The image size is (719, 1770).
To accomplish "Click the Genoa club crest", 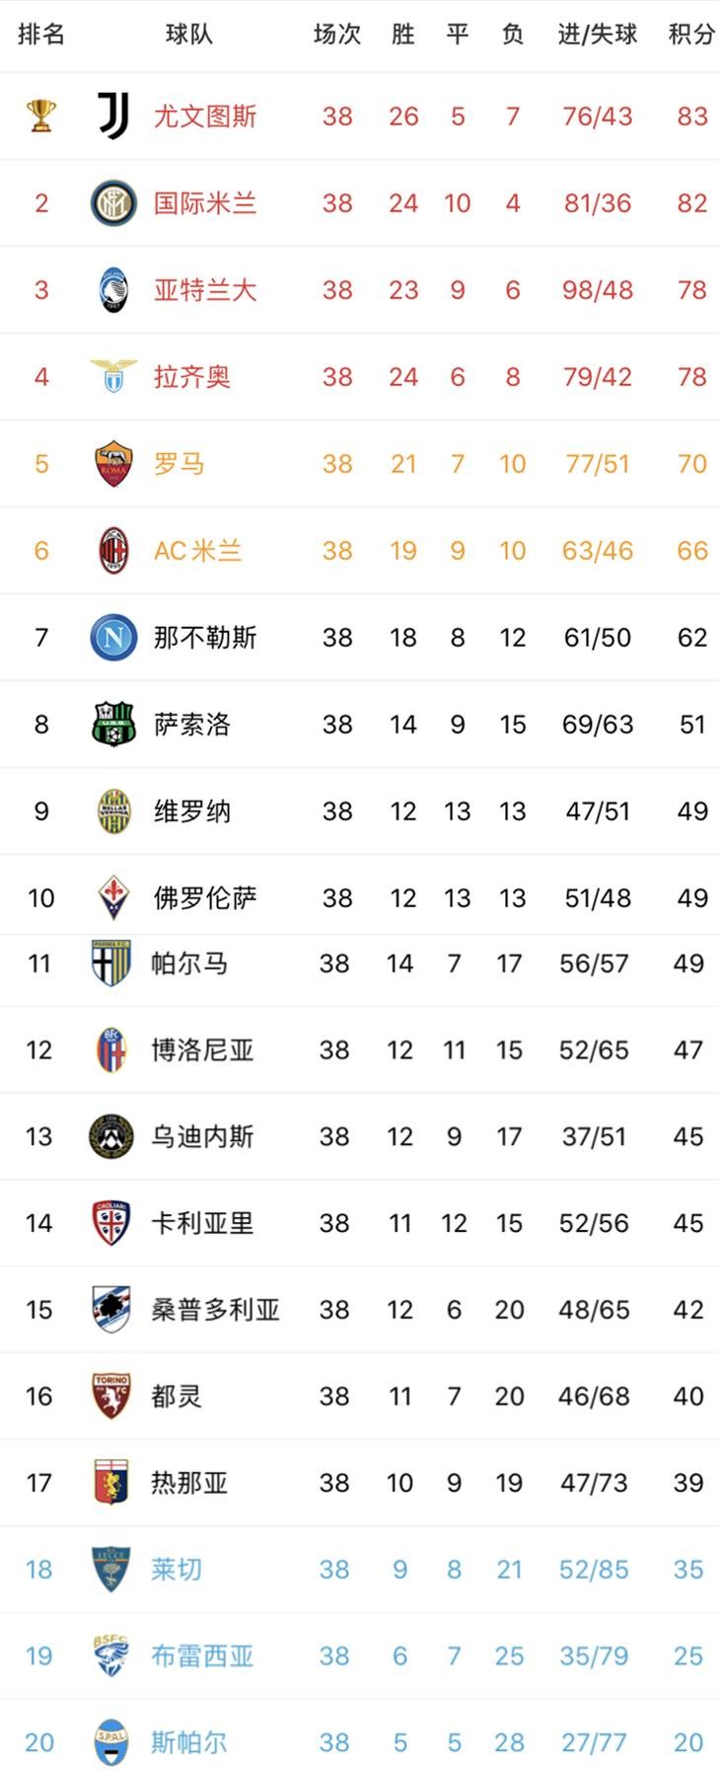I will tap(110, 1483).
